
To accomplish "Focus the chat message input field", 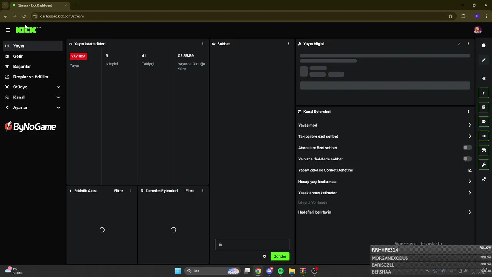I will tap(252, 244).
